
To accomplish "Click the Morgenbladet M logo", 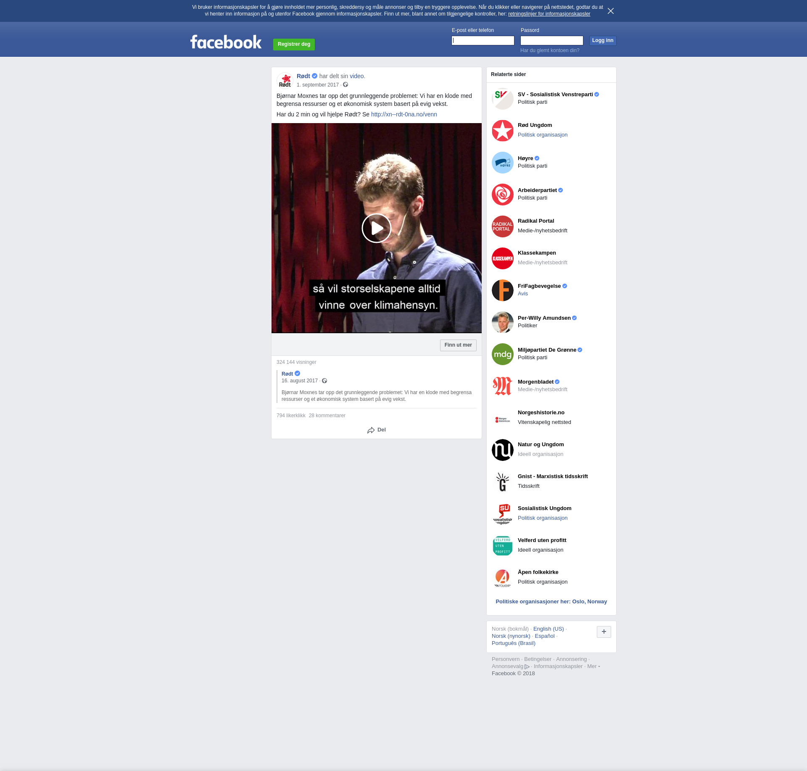I will tap(503, 386).
